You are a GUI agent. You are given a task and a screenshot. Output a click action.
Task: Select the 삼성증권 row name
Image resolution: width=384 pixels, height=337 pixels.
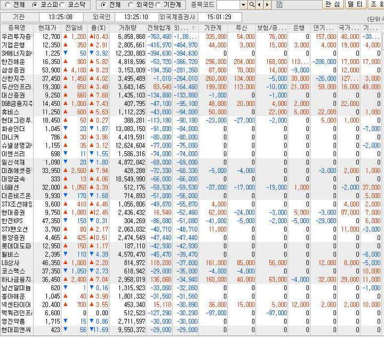13,70
